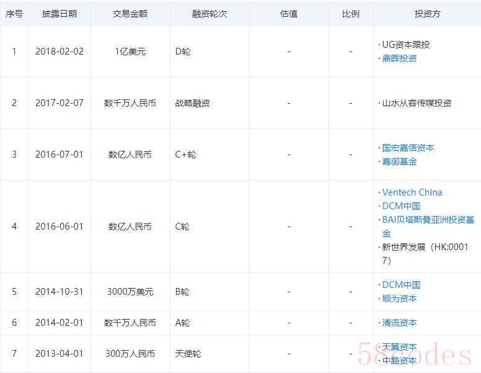Viewport: 481px width, 373px height.
Task: Open the BAI贝塔斯曼亚洲投资基金 link
Action: coord(428,220)
